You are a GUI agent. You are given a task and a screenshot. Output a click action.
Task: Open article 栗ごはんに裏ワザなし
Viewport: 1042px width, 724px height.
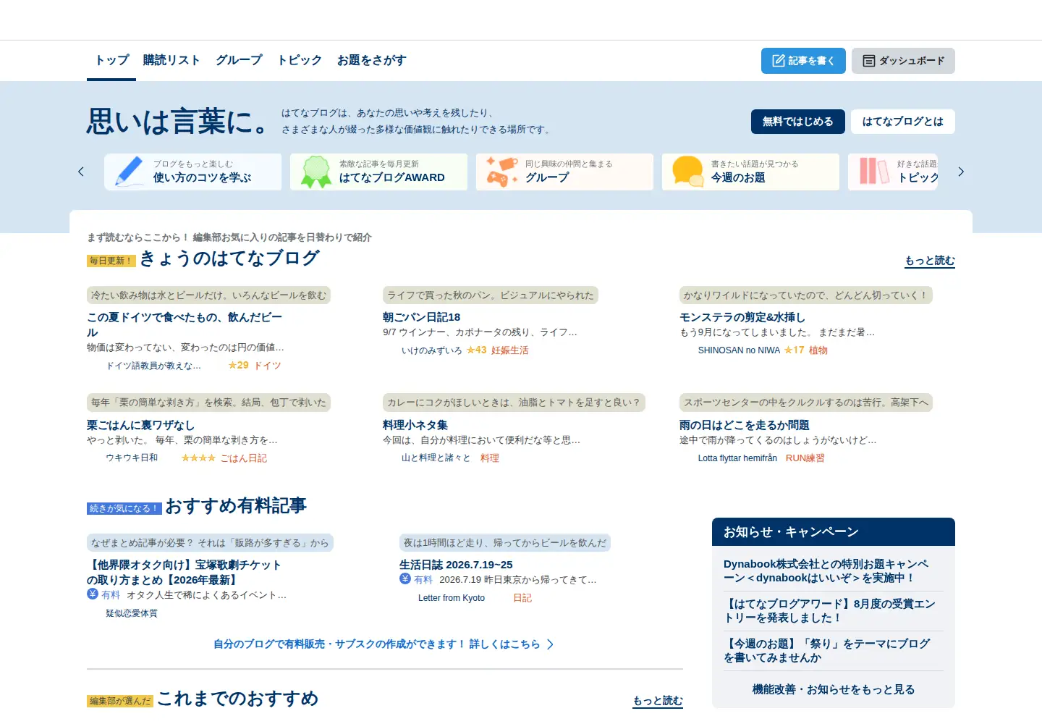point(140,425)
